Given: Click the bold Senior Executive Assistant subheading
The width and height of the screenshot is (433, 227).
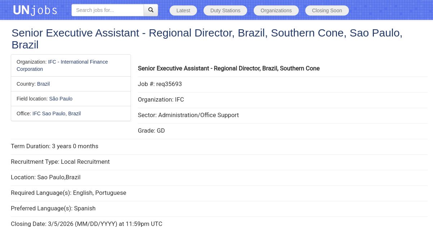Looking at the screenshot, I should coord(229,68).
